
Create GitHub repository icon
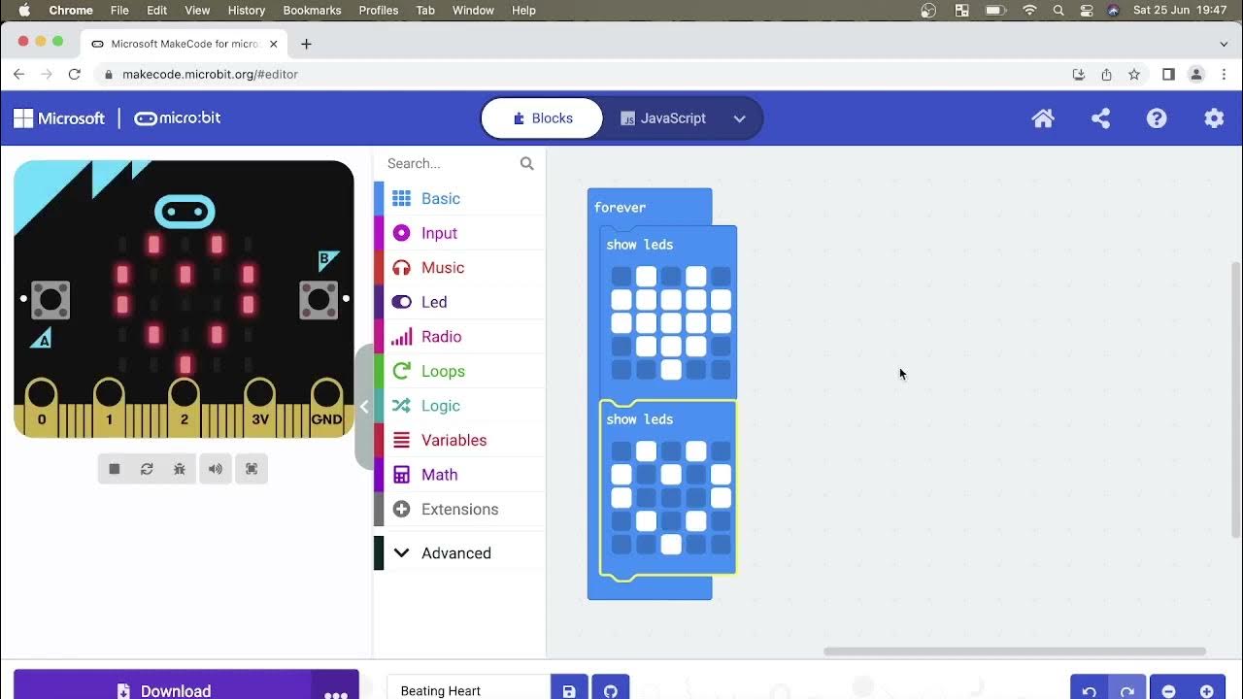(x=611, y=690)
